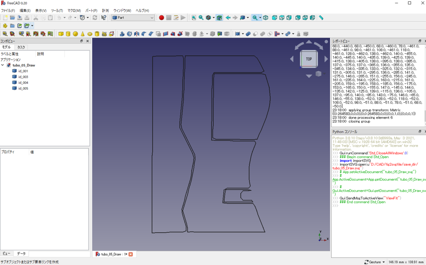Click the Revolve tool icon

click(x=129, y=34)
